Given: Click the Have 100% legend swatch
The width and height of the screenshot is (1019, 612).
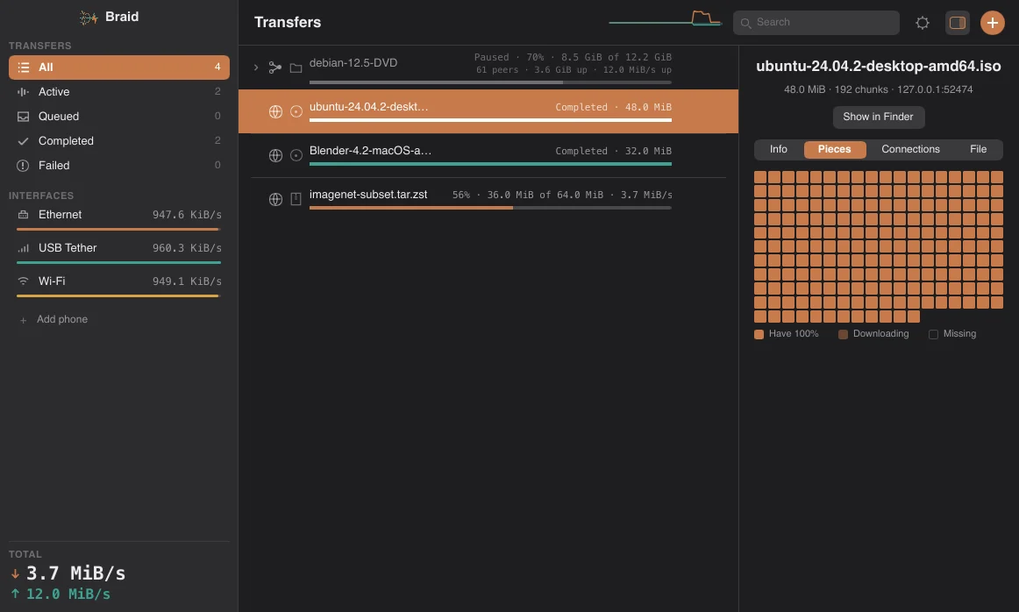Looking at the screenshot, I should 759,334.
